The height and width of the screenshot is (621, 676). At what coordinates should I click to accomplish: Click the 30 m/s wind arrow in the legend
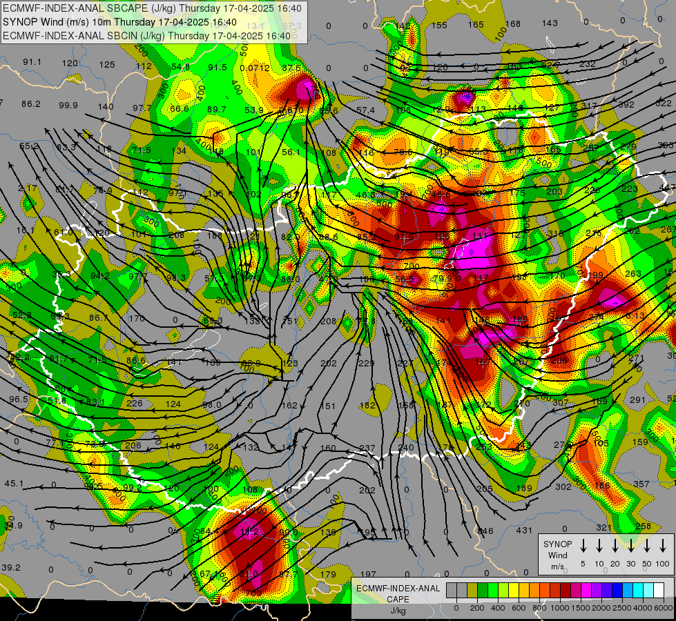630,546
